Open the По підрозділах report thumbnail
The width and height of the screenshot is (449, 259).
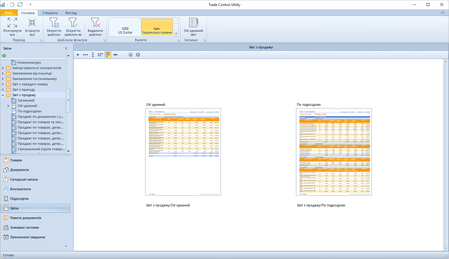pyautogui.click(x=334, y=152)
